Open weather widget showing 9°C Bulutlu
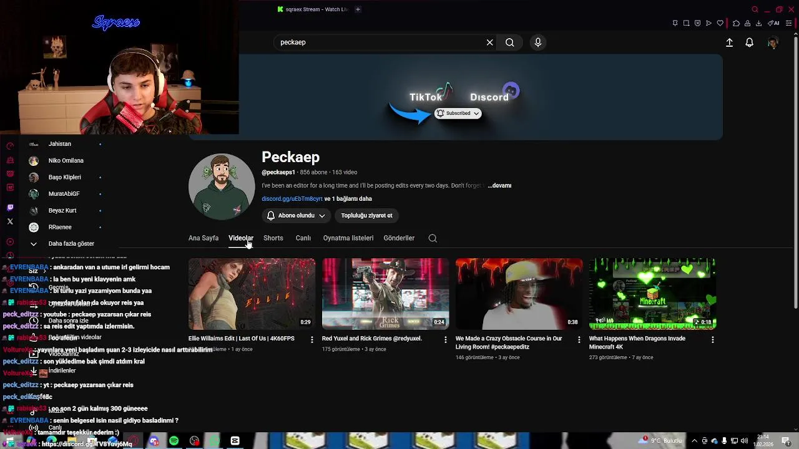This screenshot has width=799, height=449. (660, 440)
